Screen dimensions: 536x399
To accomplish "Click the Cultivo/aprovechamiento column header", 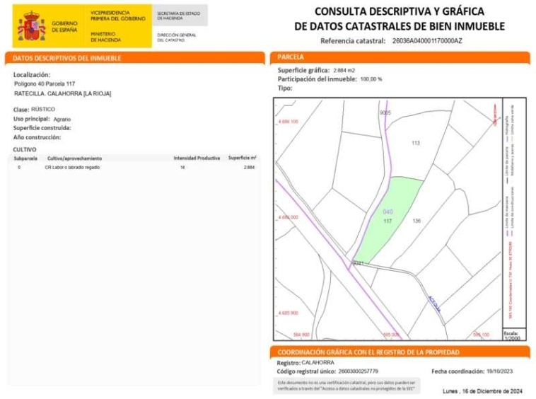I will click(x=74, y=158).
